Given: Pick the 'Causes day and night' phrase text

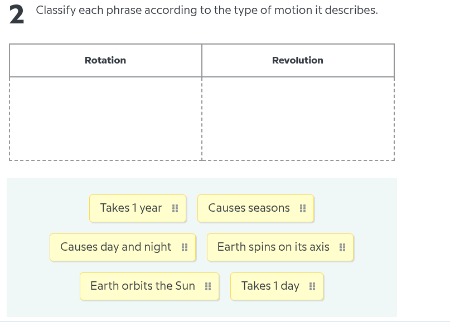Looking at the screenshot, I should point(116,247).
